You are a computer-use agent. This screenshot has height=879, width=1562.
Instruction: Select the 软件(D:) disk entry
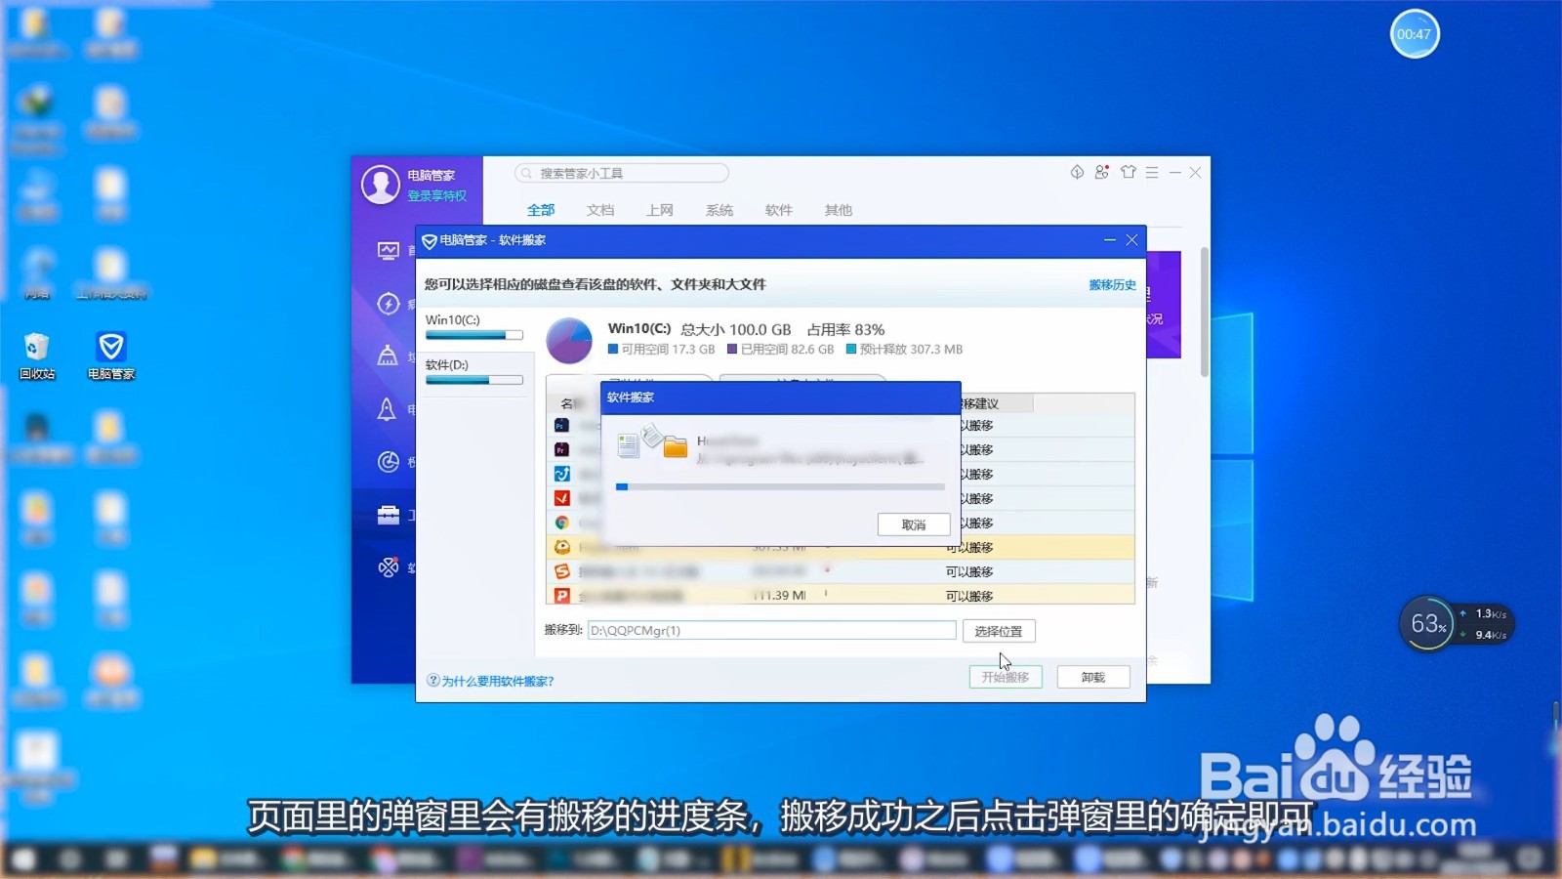474,372
